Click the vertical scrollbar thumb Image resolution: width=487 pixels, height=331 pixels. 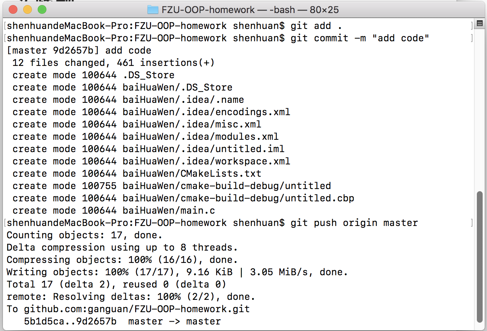pyautogui.click(x=480, y=257)
